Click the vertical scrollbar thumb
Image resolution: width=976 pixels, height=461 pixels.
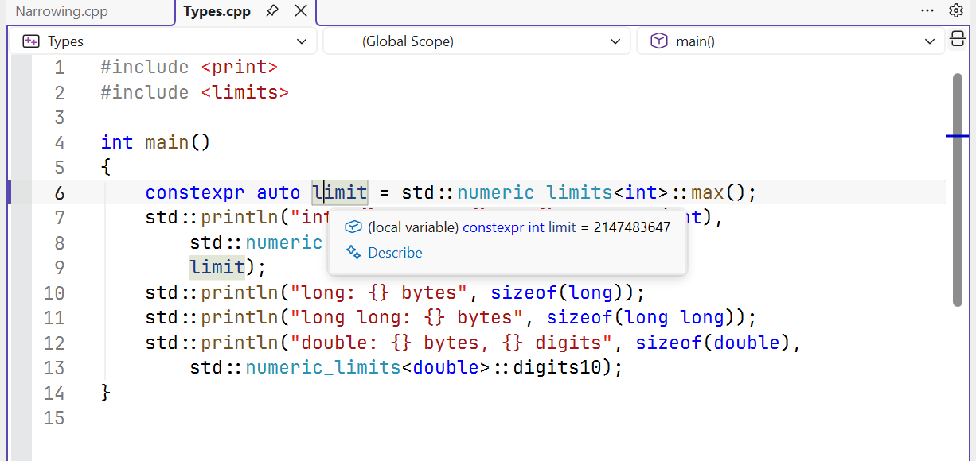(958, 189)
